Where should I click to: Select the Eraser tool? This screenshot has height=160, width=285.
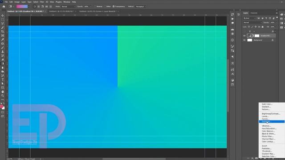[3, 60]
